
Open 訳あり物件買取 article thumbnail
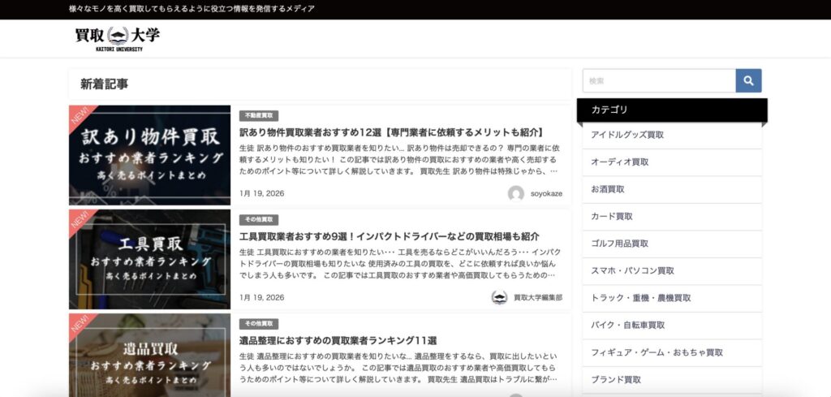(149, 155)
